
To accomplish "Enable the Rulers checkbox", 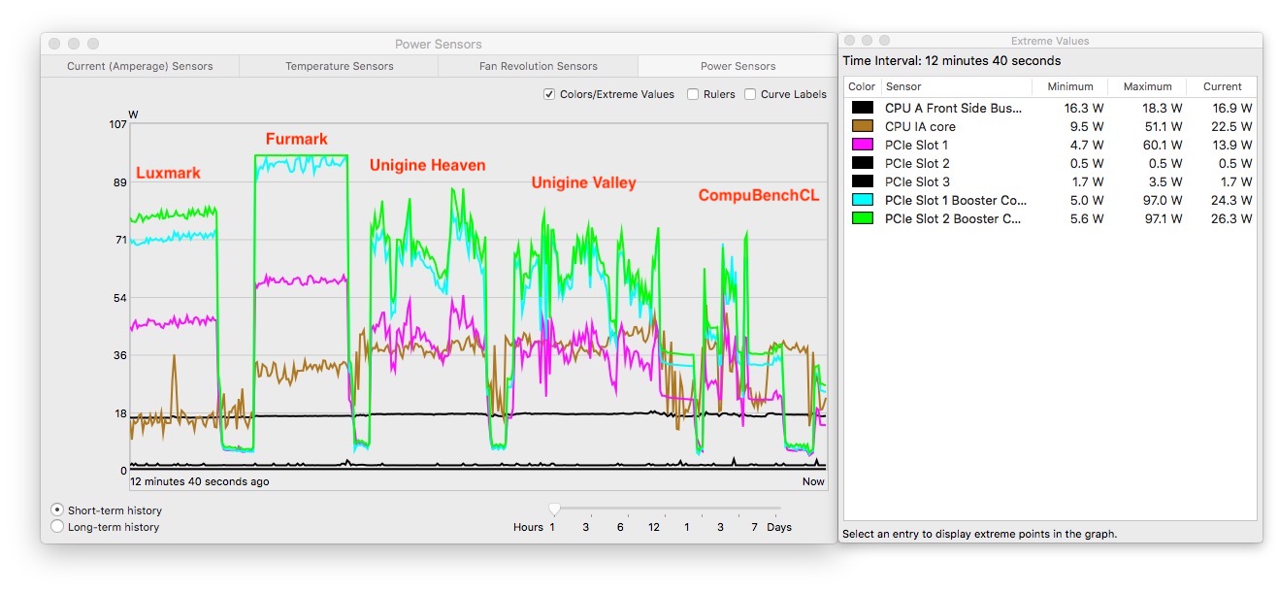I will click(x=693, y=94).
